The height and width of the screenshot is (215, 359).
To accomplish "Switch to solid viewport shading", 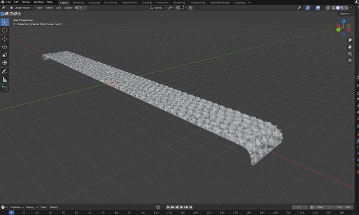I will (x=338, y=8).
